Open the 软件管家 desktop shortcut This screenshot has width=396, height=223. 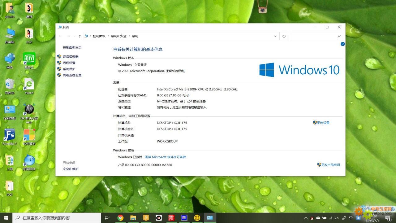click(29, 137)
